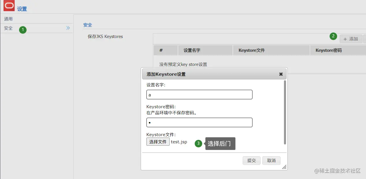Click the 选择文件 file chooser button

[x=158, y=142]
